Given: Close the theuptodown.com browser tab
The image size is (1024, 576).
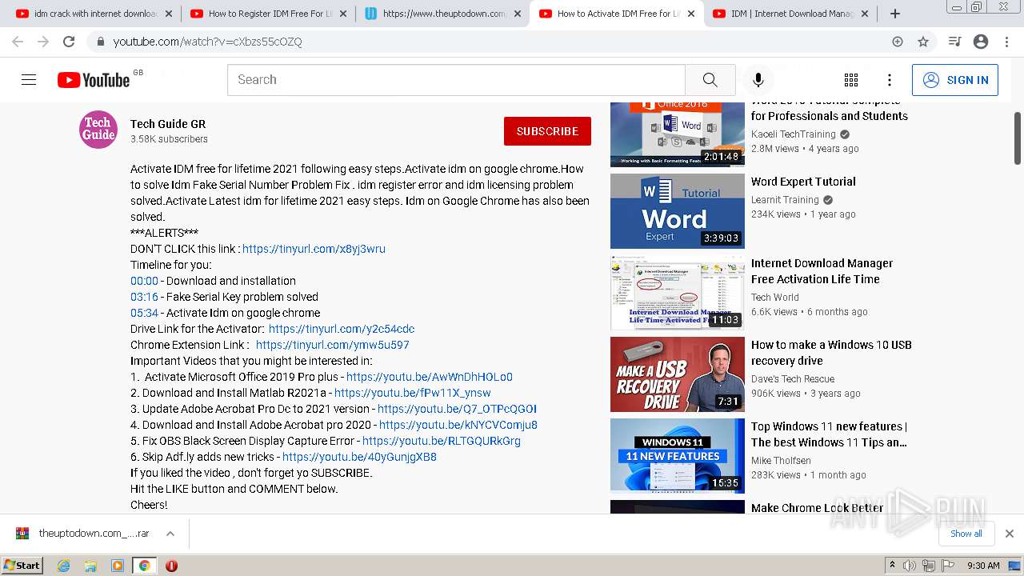Looking at the screenshot, I should click(517, 14).
